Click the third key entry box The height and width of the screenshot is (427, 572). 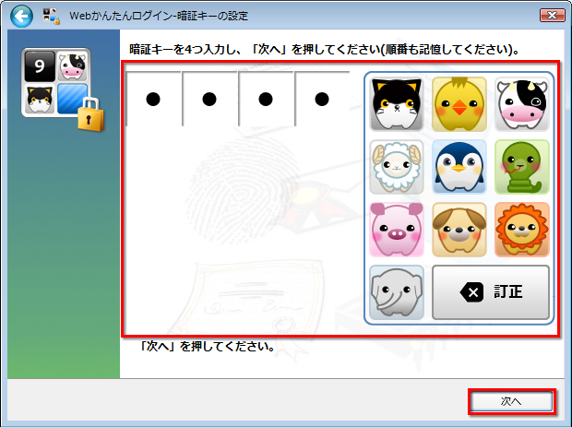point(266,99)
